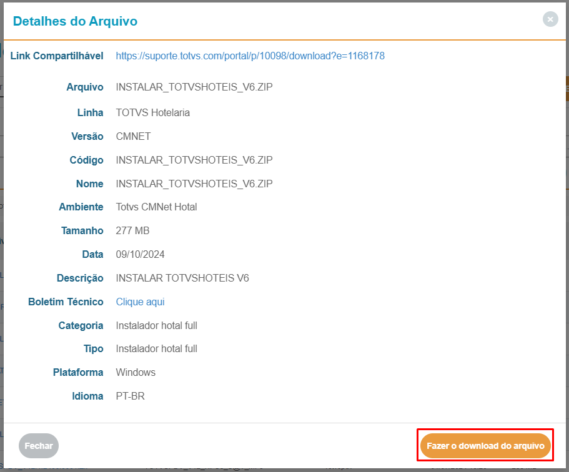Click the 'Linha' field label
Viewport: 569px width, 472px height.
[x=90, y=113]
